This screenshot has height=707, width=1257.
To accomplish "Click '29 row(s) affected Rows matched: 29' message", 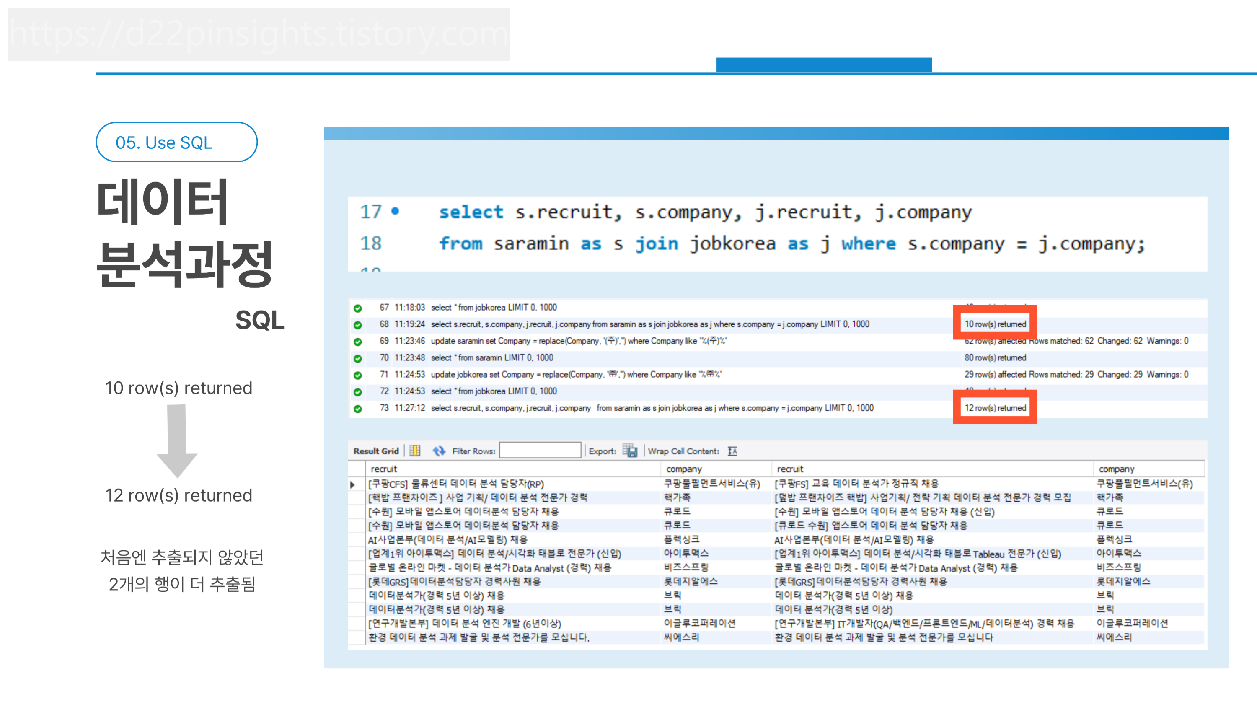I will [1076, 374].
